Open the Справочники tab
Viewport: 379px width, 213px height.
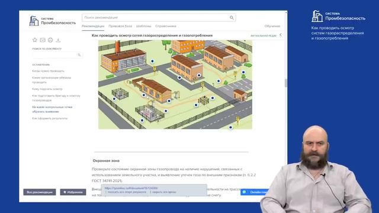pyautogui.click(x=166, y=26)
